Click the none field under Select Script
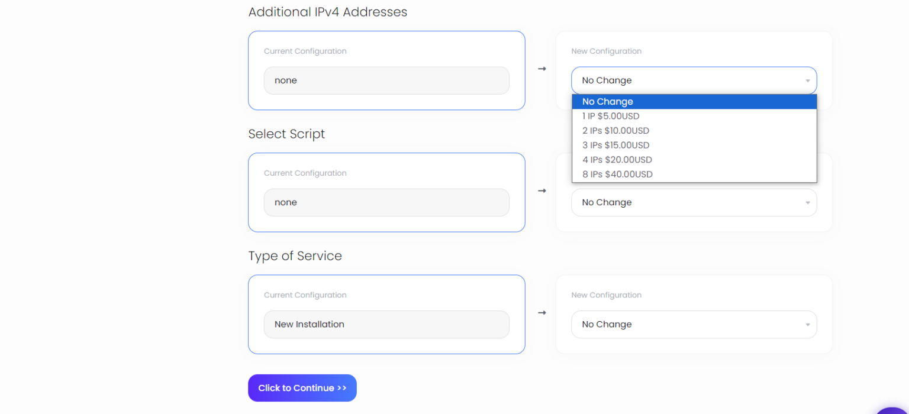The image size is (909, 414). 386,202
